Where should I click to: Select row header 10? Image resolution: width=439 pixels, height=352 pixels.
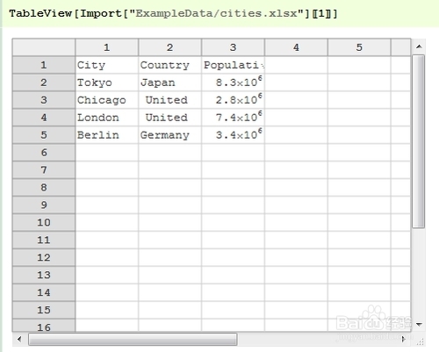click(44, 222)
